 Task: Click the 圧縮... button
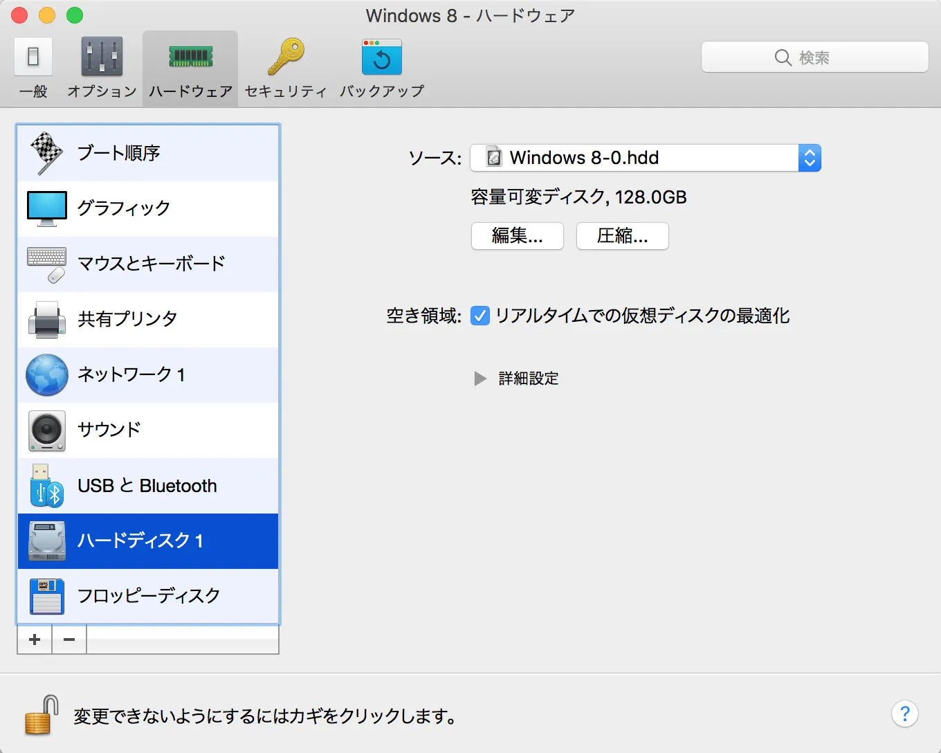623,236
